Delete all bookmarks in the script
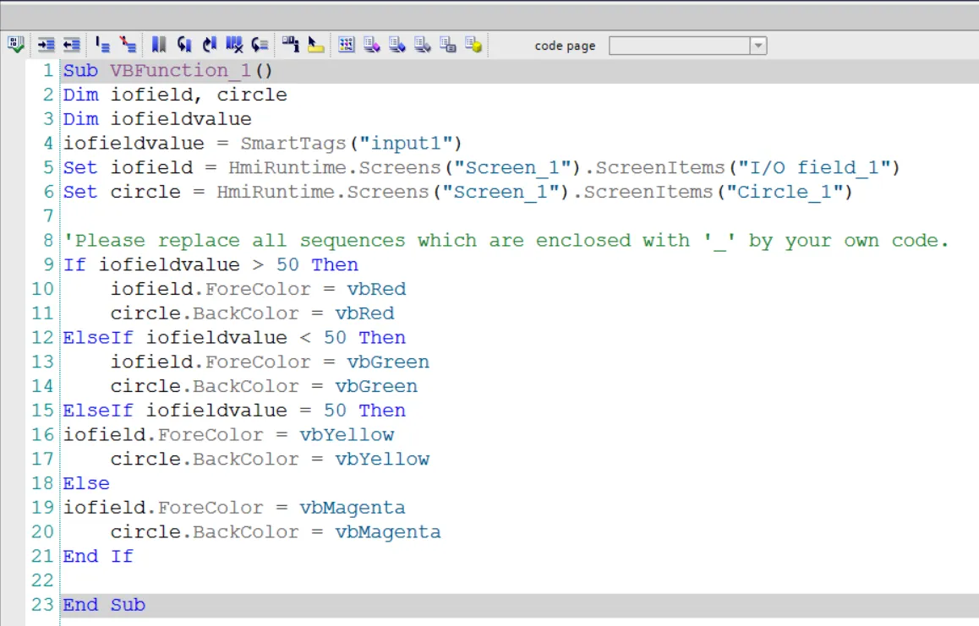979x626 pixels. coord(234,45)
